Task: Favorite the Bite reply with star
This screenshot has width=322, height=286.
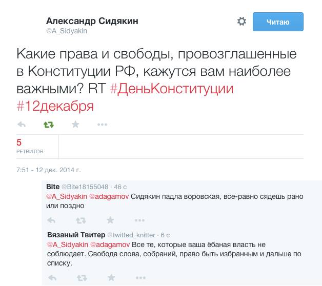Action: pyautogui.click(x=110, y=220)
